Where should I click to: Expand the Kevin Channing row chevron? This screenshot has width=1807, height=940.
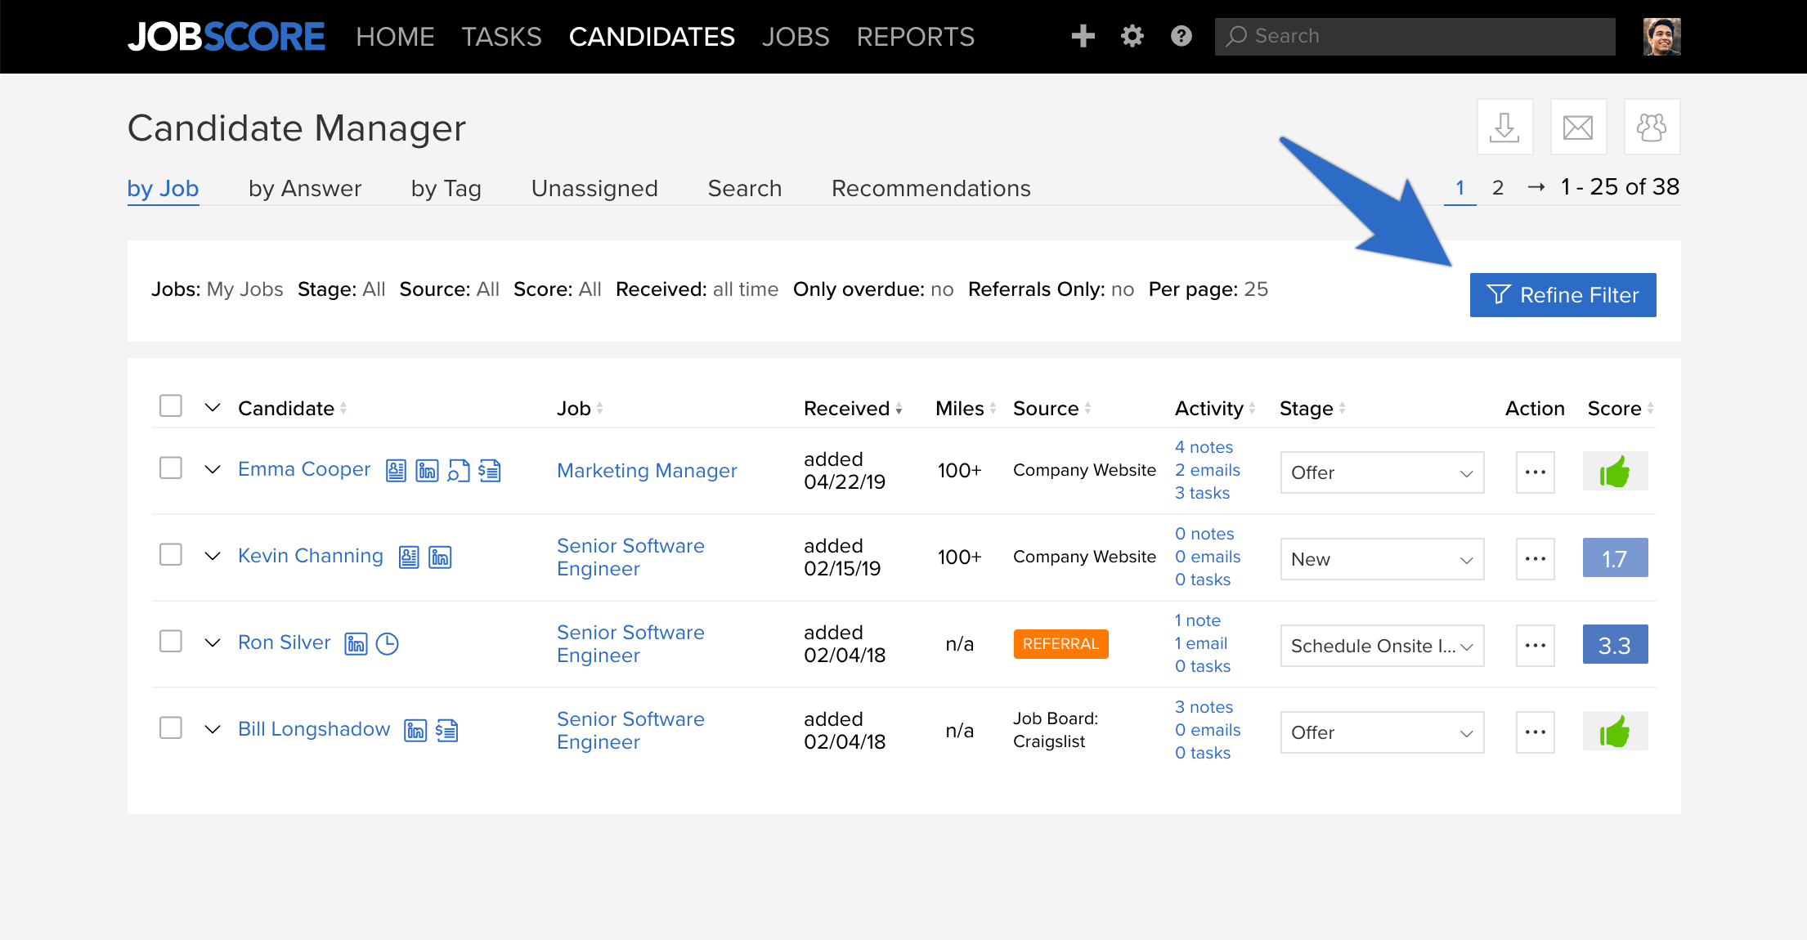[213, 557]
